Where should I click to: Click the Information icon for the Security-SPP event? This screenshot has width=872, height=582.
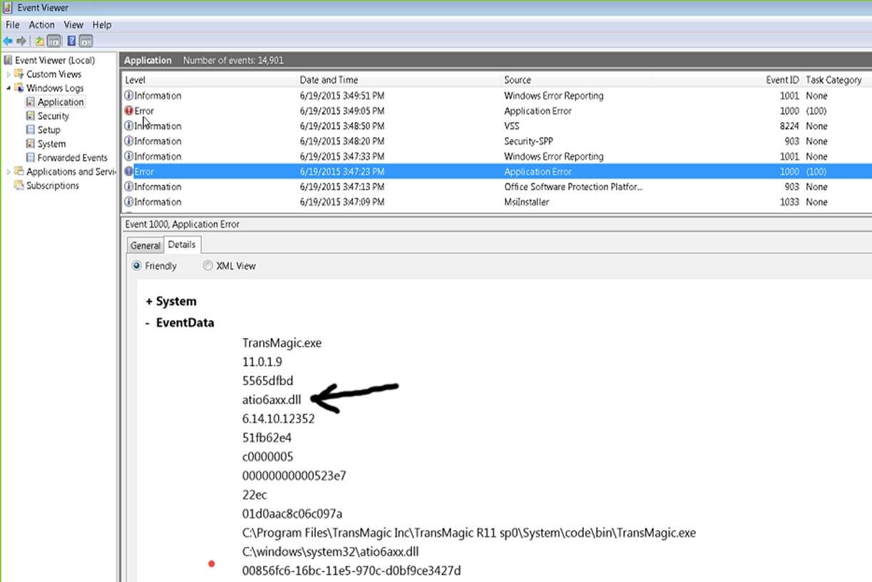[x=129, y=141]
